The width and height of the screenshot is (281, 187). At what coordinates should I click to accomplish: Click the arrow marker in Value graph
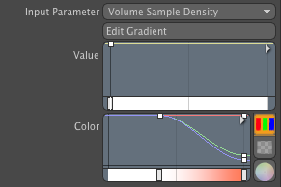267,49
